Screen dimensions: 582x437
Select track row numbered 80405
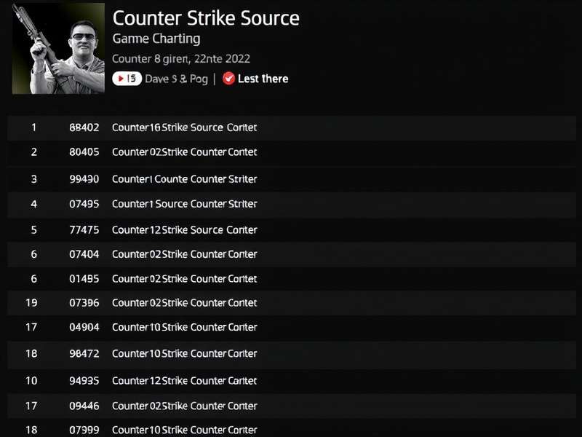click(x=292, y=152)
